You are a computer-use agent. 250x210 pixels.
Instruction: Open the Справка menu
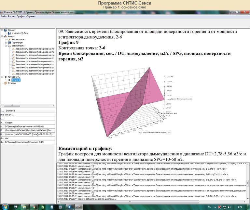point(31,16)
